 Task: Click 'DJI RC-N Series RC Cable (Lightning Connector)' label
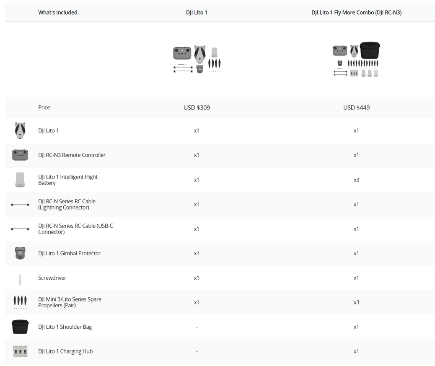point(67,204)
